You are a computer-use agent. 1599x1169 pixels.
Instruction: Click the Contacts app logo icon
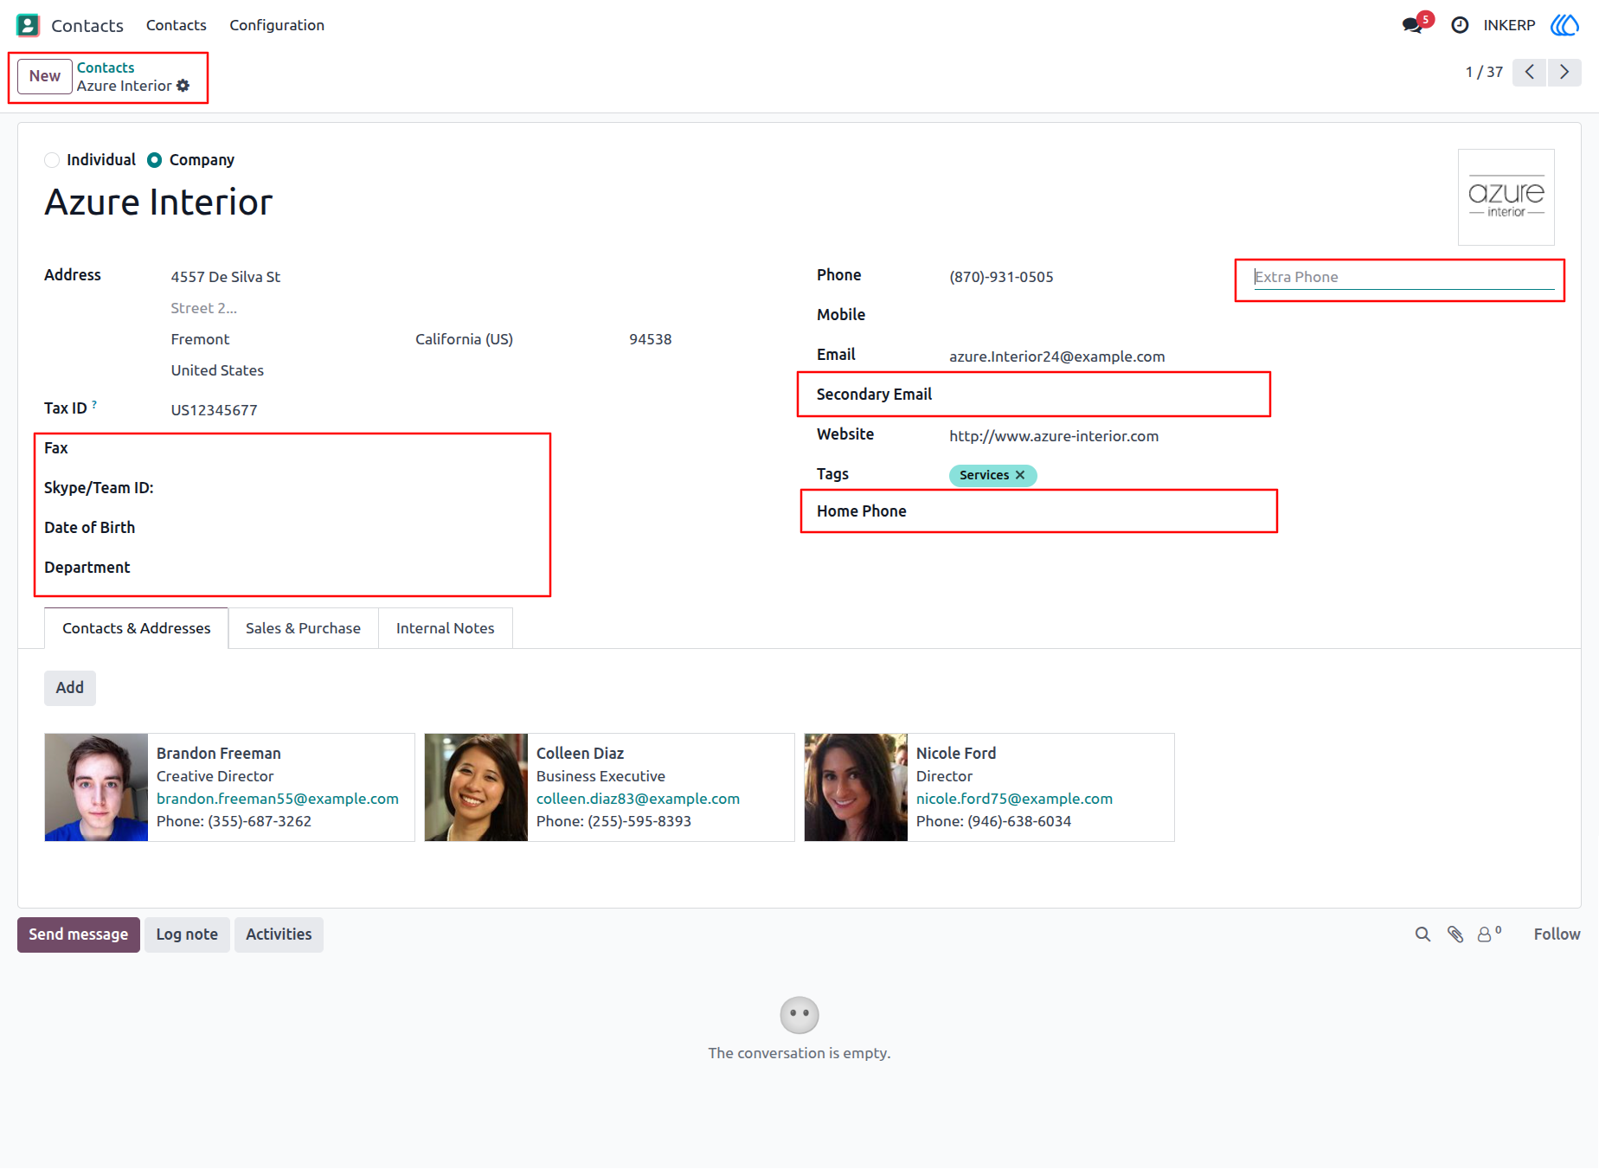coord(28,25)
